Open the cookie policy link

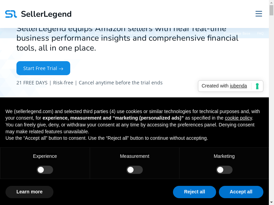(238, 118)
